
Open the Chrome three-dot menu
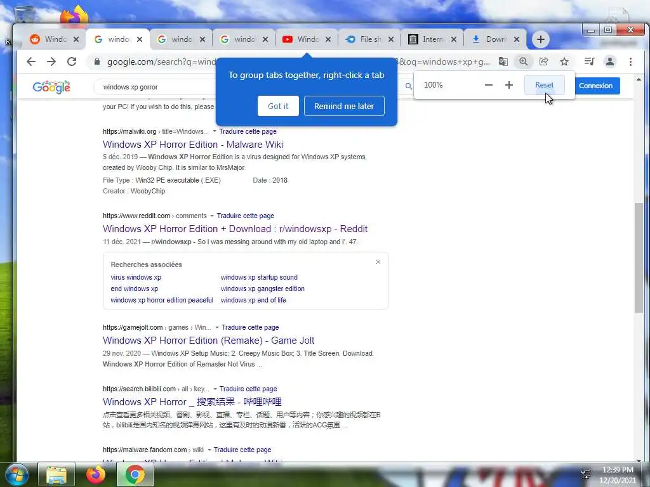pos(630,62)
